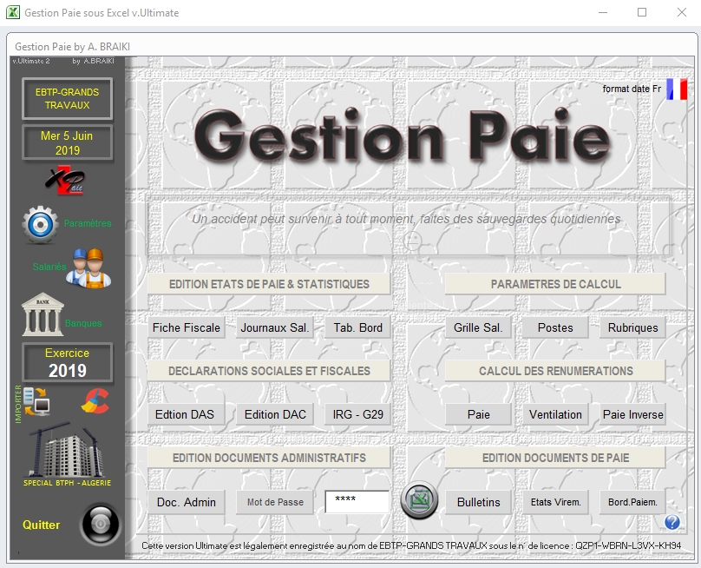
Task: Open the Fiche Fiscale button
Action: (186, 327)
